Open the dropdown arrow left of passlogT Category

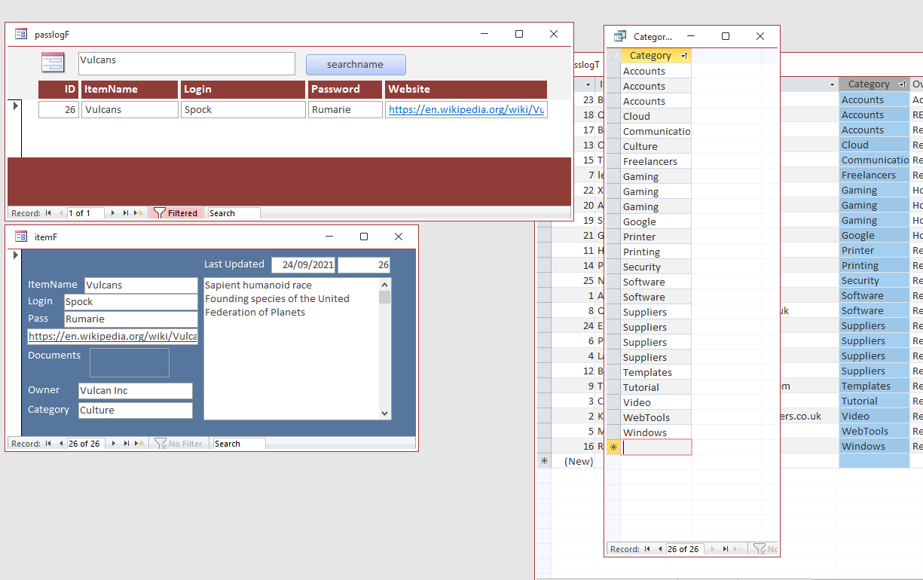point(832,84)
